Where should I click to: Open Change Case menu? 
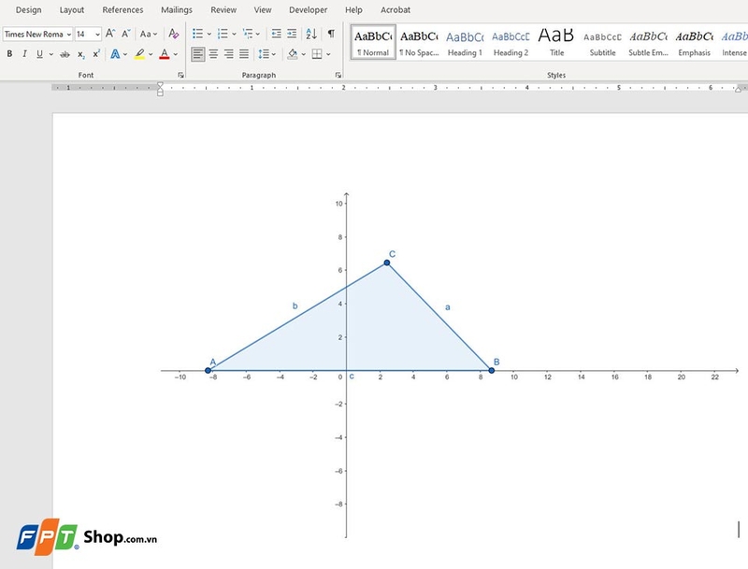[x=149, y=34]
